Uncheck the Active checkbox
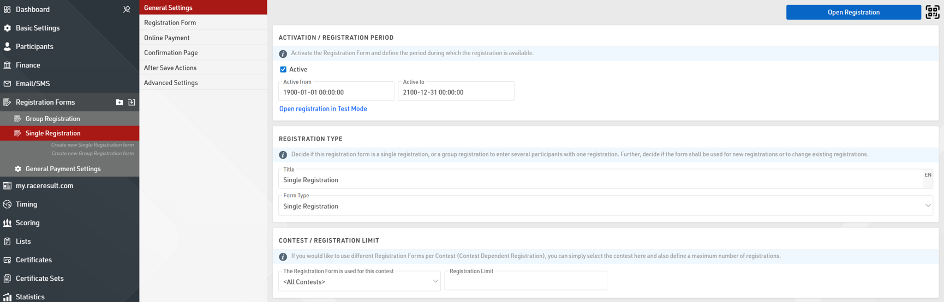The height and width of the screenshot is (302, 944). (x=283, y=69)
